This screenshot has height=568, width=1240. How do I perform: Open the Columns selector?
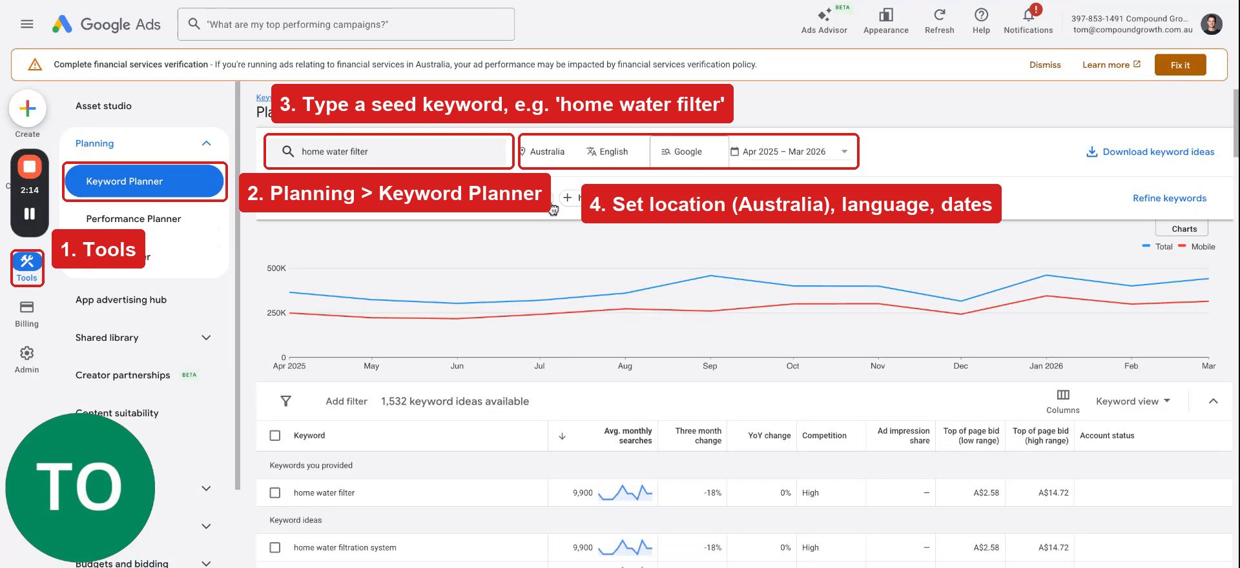coord(1062,401)
